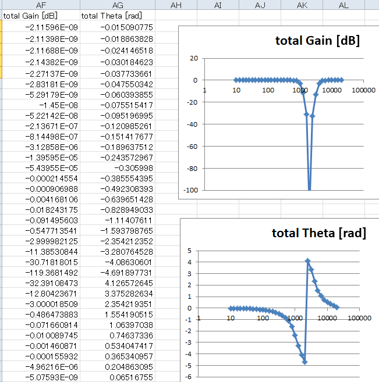The width and height of the screenshot is (379, 382).
Task: Click cell containing -1.45E-08
Action: (41, 105)
